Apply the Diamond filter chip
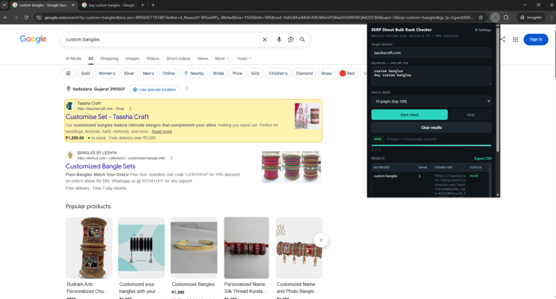This screenshot has height=299, width=556. (x=304, y=73)
